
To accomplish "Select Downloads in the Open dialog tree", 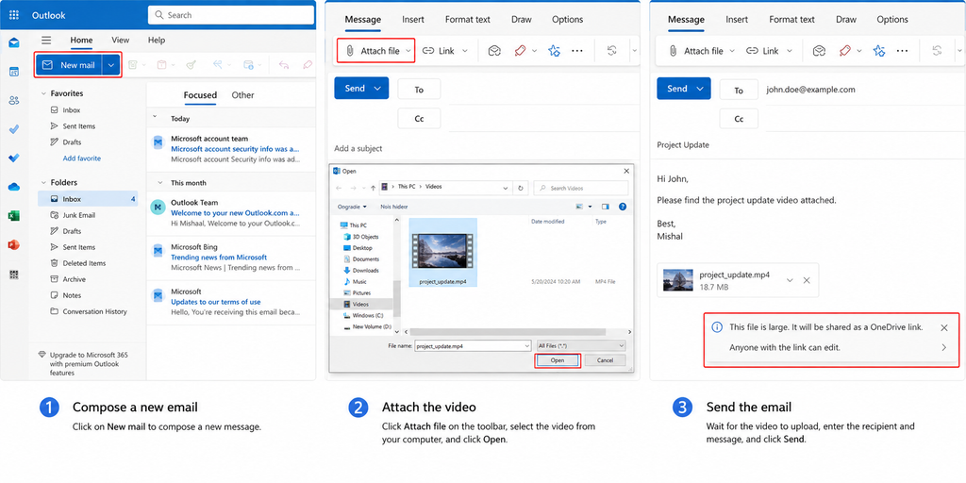I will pyautogui.click(x=365, y=271).
